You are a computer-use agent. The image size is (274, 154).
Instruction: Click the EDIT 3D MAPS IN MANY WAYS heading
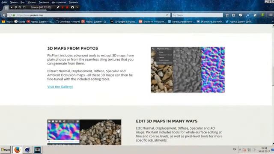coord(167,121)
